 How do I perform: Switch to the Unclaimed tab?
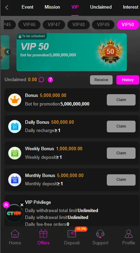101,7
